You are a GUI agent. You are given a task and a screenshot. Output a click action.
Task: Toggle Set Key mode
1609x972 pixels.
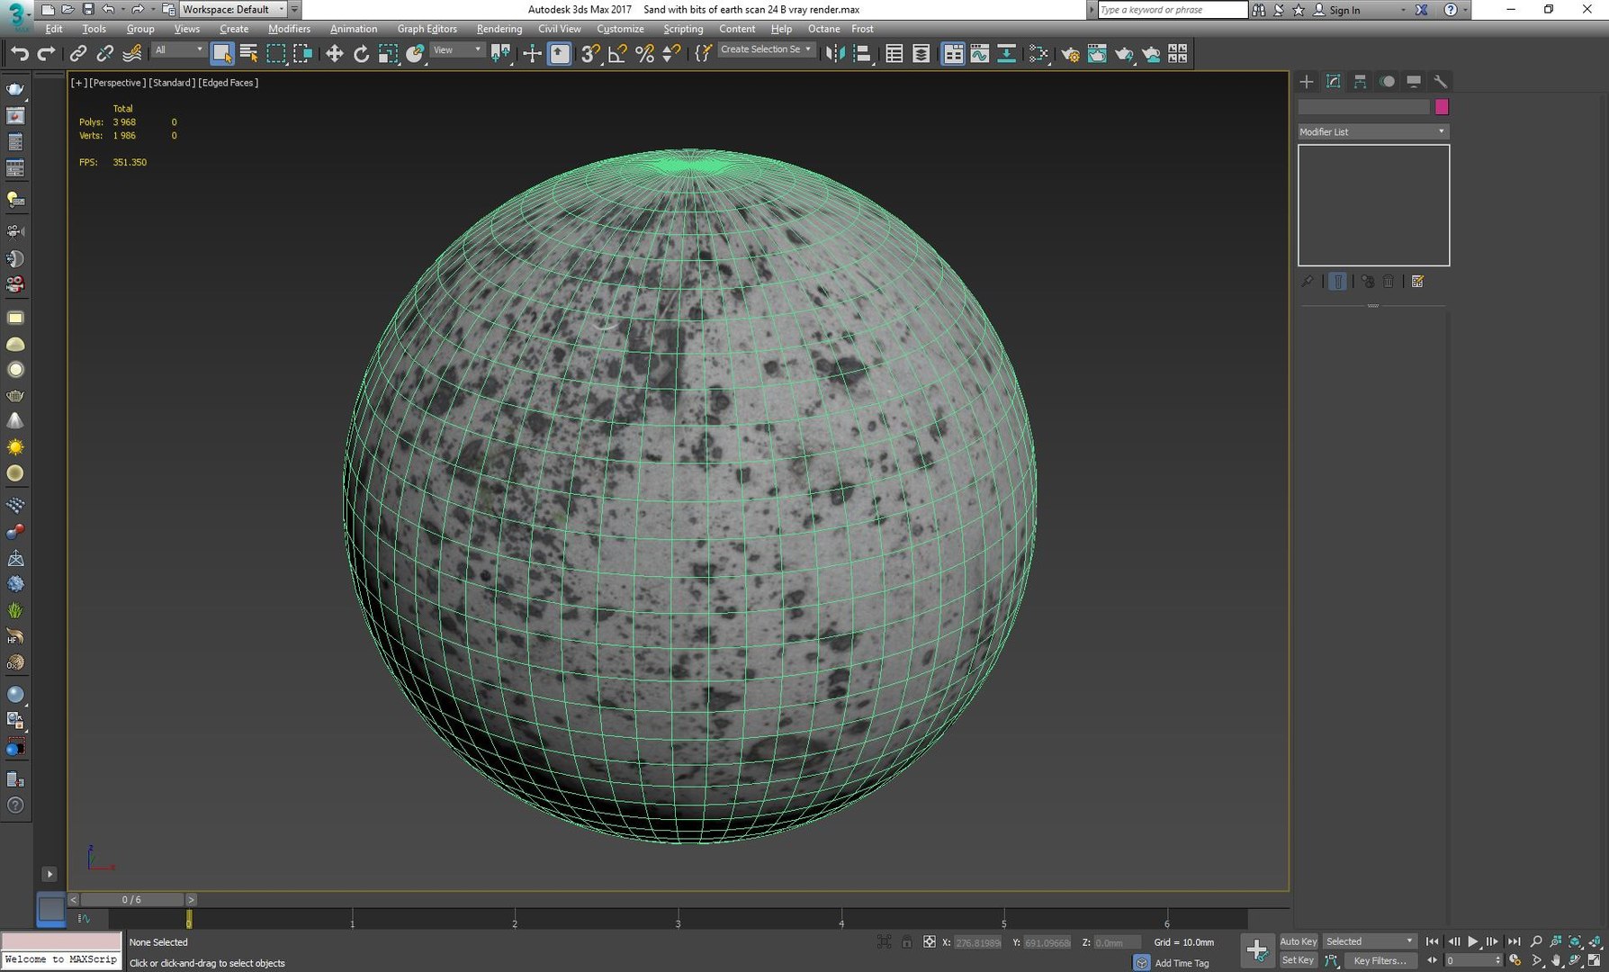[1298, 960]
